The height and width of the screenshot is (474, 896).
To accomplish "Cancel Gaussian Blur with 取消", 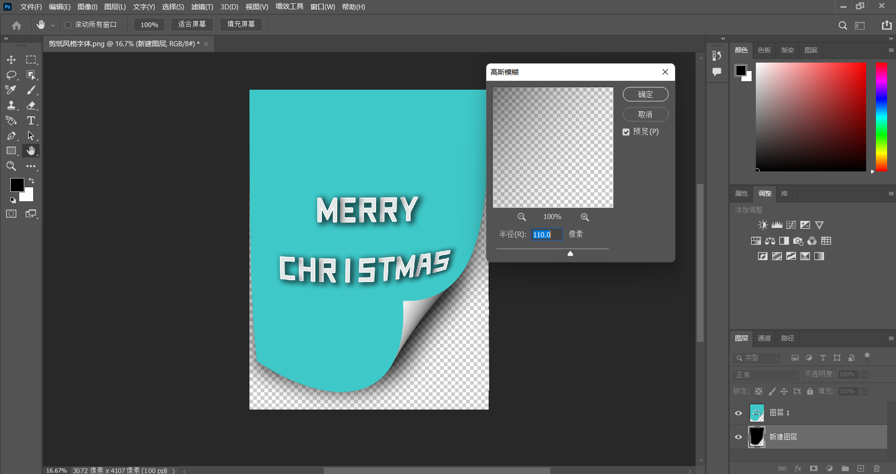I will click(646, 114).
